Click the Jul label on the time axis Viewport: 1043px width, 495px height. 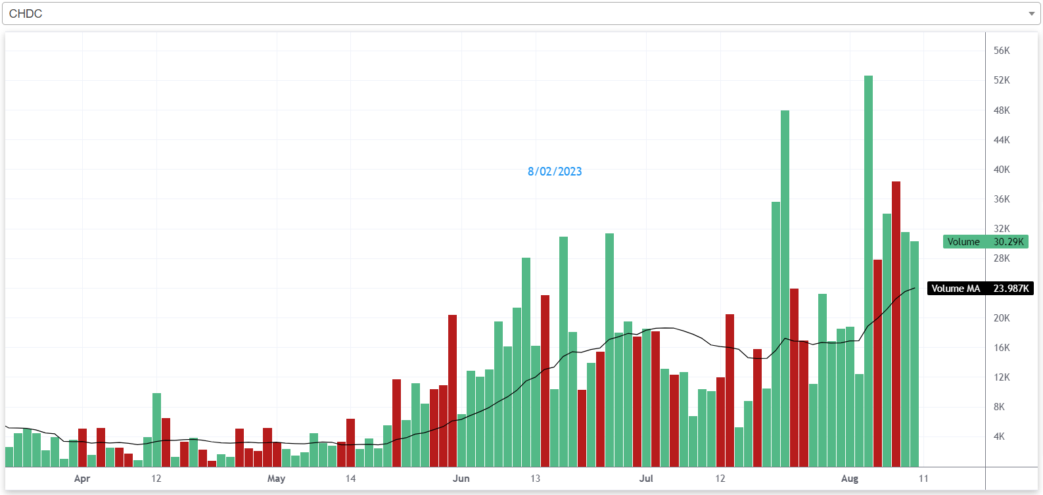(x=646, y=479)
